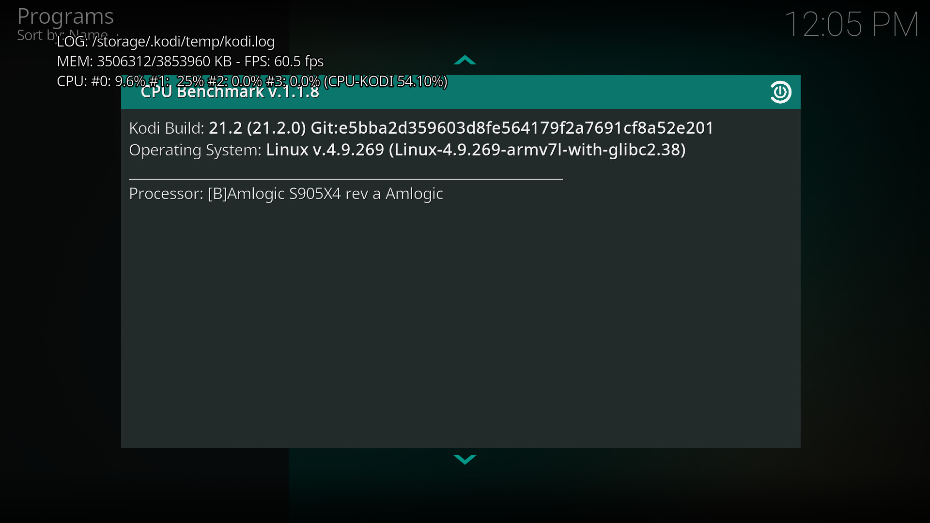
Task: Select the 21.2 (21.2.0) version text
Action: (x=257, y=128)
